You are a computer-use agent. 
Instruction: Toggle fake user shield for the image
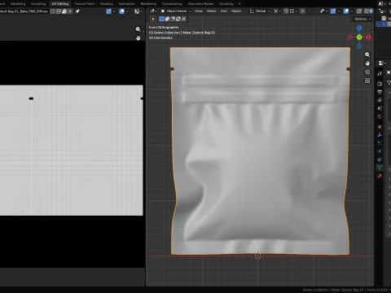pyautogui.click(x=53, y=11)
